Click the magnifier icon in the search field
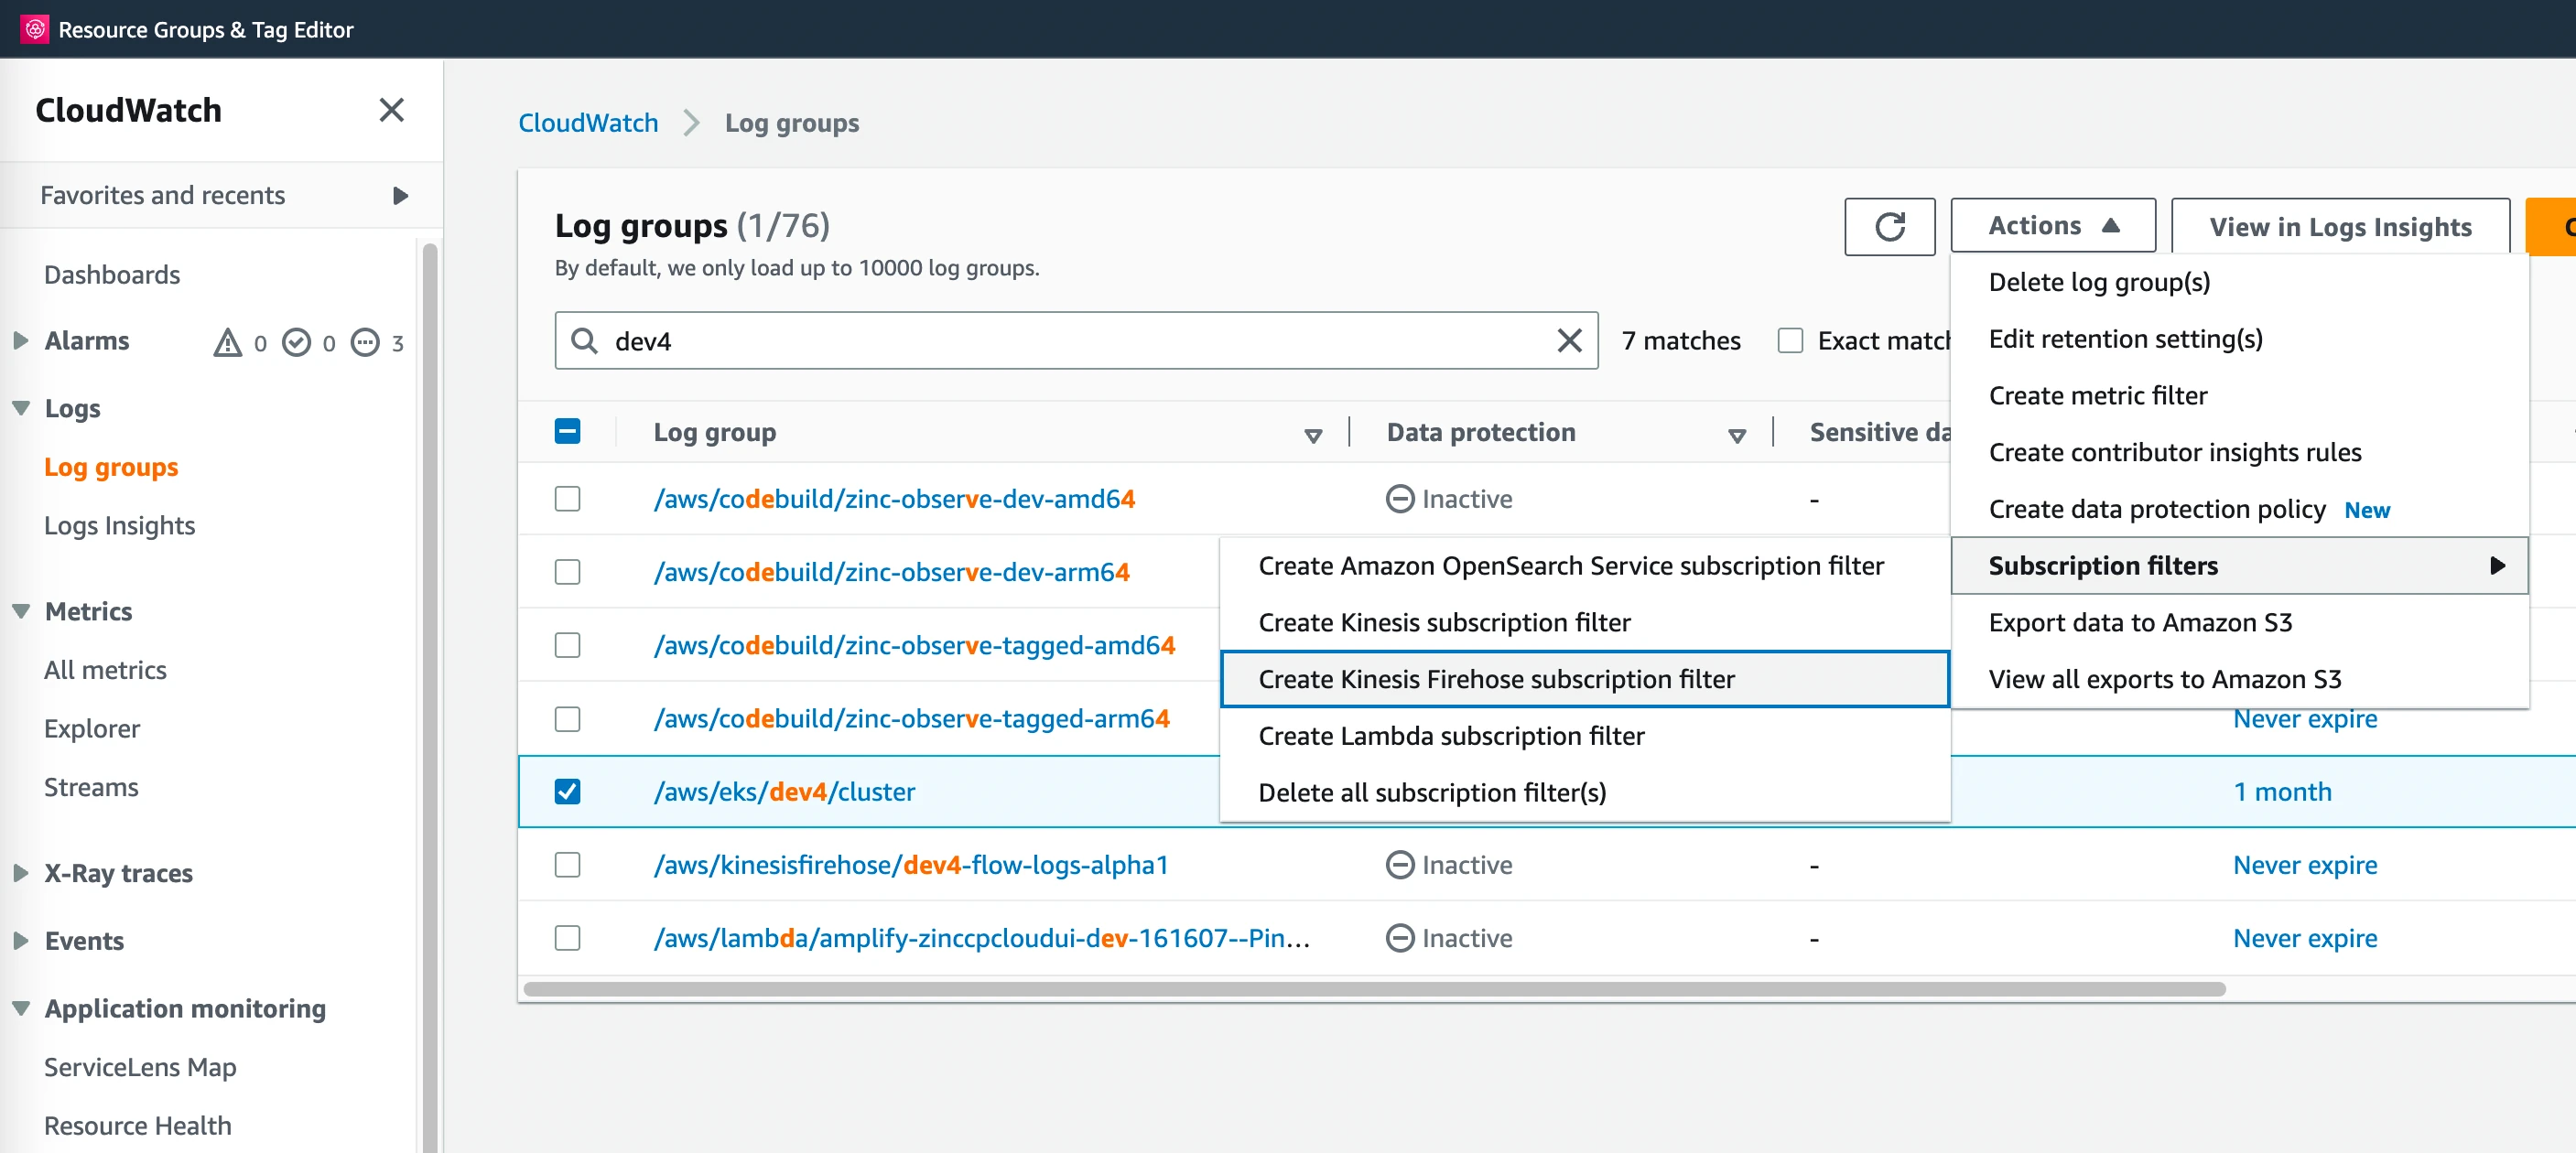Screen dimensions: 2576x1153 (x=582, y=340)
